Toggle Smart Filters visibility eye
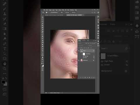The height and width of the screenshot is (105, 140). 82,54
